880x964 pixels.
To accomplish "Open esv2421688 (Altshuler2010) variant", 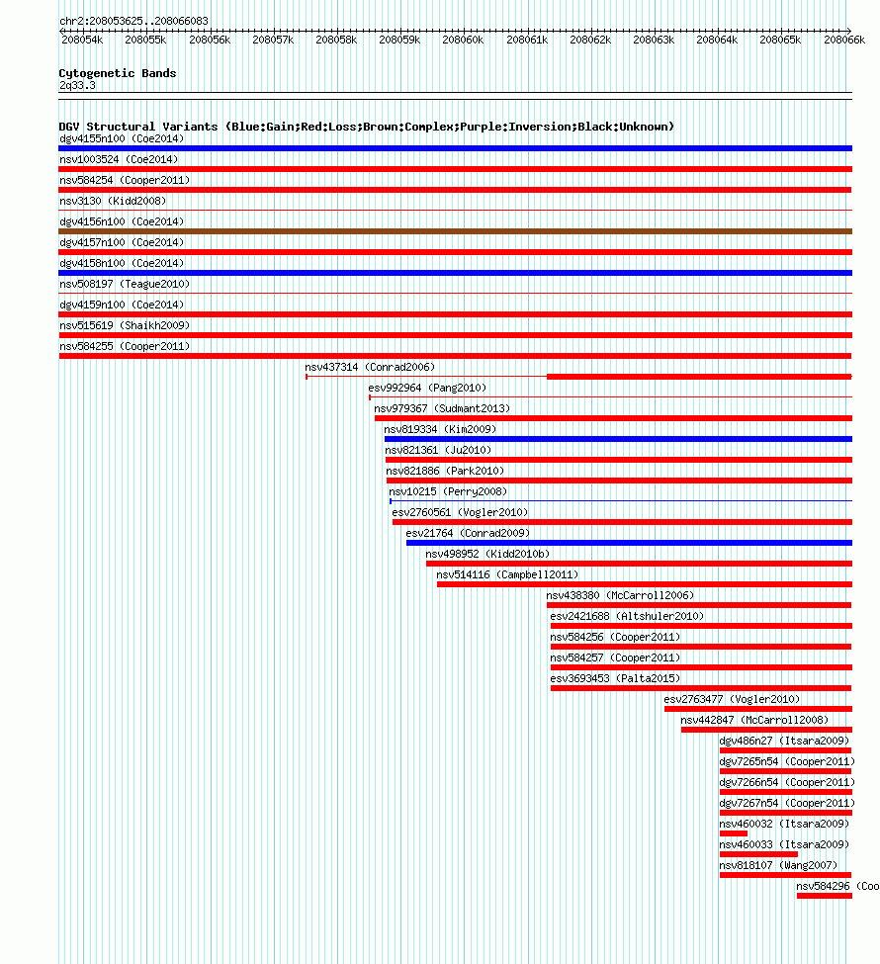I will click(x=627, y=617).
